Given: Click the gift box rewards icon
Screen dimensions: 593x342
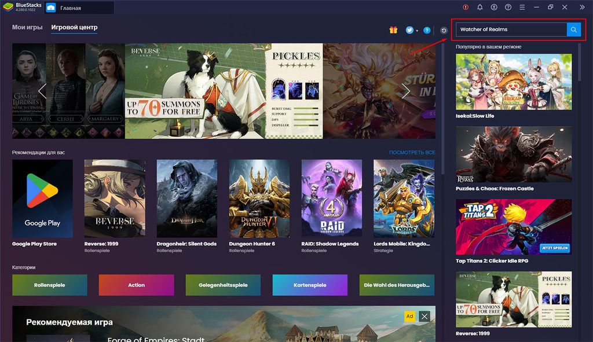Looking at the screenshot, I should point(393,30).
